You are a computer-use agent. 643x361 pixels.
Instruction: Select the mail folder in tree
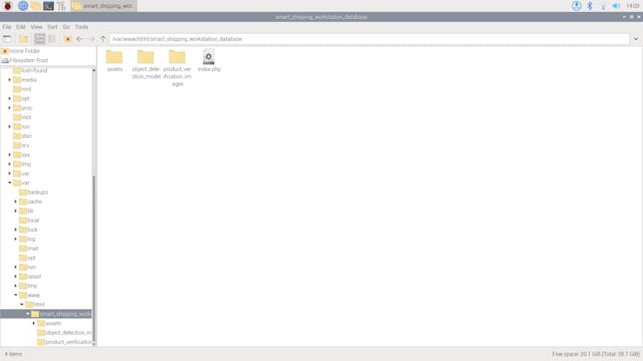click(x=30, y=248)
